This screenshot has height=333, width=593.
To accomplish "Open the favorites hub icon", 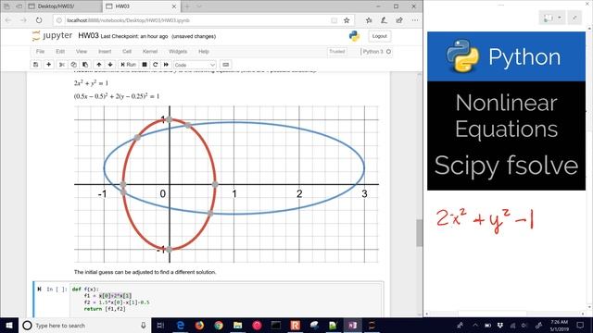I will click(369, 20).
